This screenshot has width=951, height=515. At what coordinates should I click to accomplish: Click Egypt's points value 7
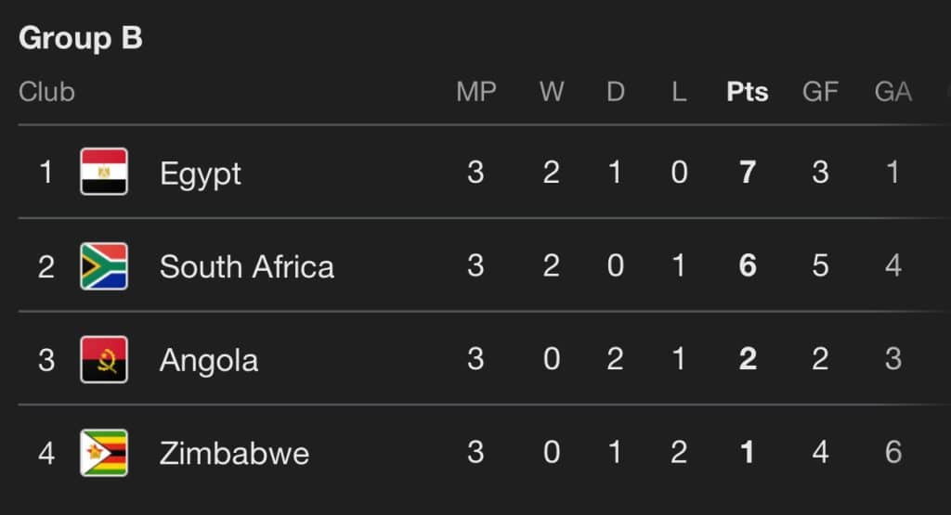(x=748, y=174)
